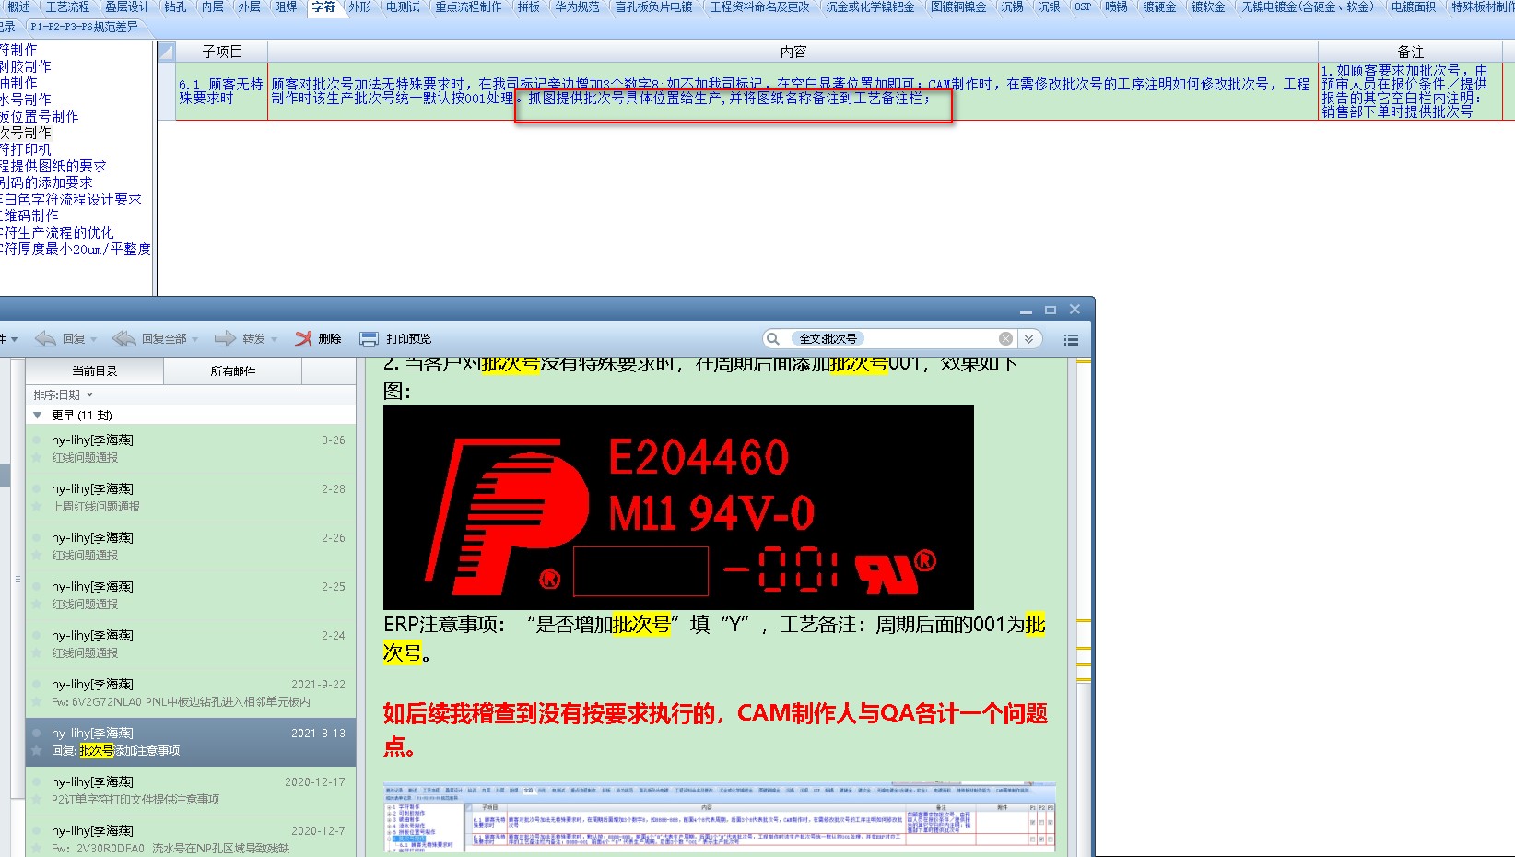Switch to the 叠层设计 tab
Image resolution: width=1515 pixels, height=857 pixels.
[126, 6]
